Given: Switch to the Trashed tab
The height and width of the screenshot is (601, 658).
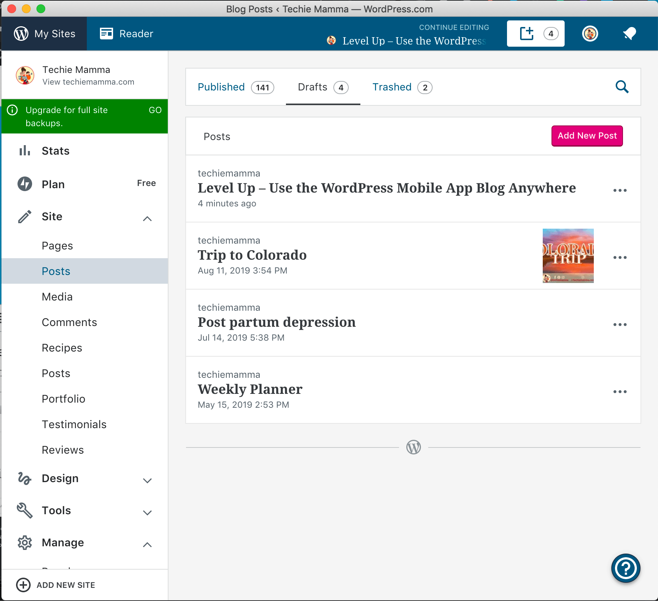Looking at the screenshot, I should 402,87.
